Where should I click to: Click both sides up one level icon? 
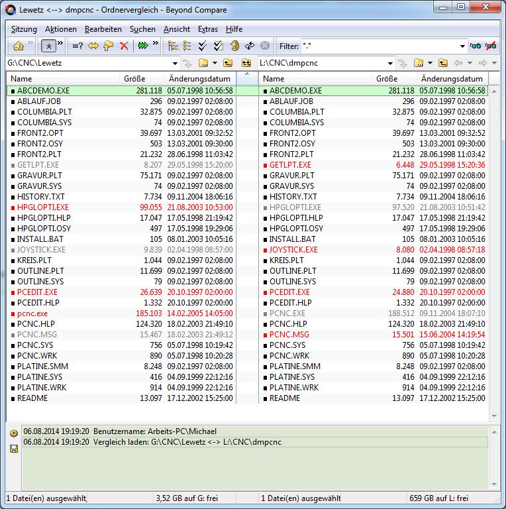pos(246,63)
